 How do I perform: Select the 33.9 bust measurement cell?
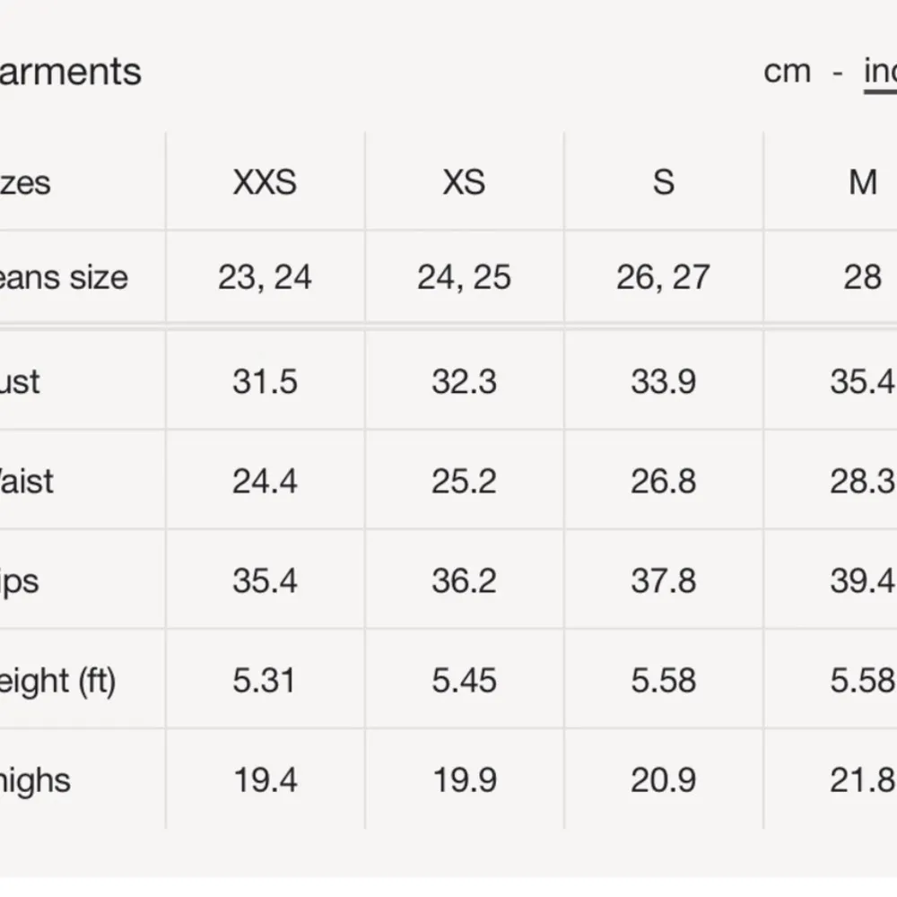pyautogui.click(x=663, y=381)
